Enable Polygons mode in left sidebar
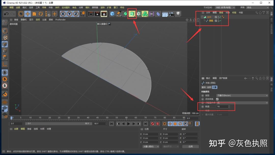 [x=5, y=57]
